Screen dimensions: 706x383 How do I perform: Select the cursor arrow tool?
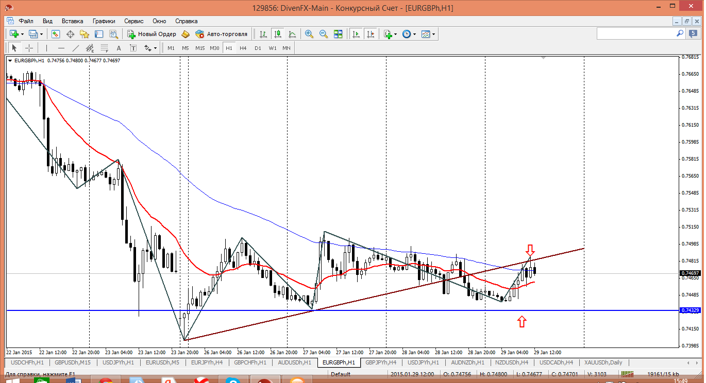[x=14, y=48]
